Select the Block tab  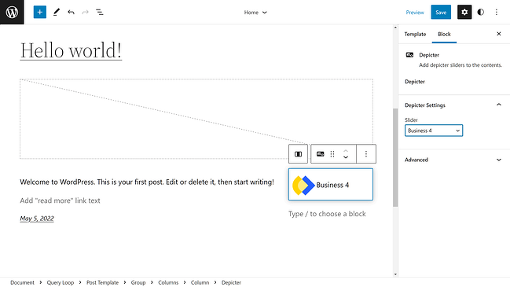444,34
